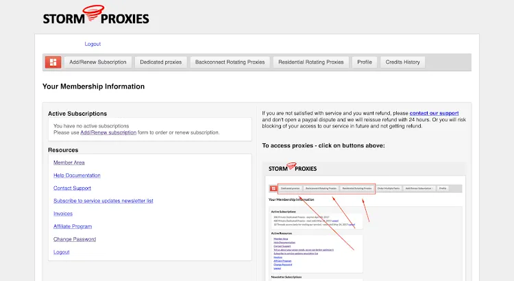The image size is (514, 281).
Task: Open the Member Area link
Action: 69,162
